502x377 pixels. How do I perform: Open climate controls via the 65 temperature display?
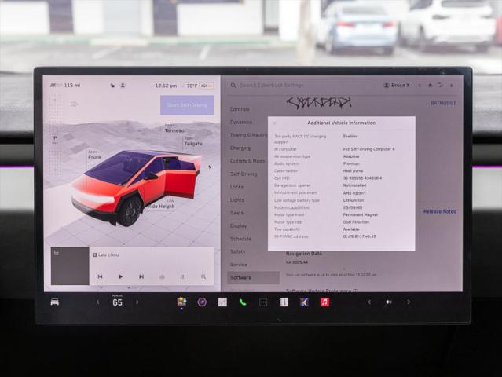click(x=118, y=302)
